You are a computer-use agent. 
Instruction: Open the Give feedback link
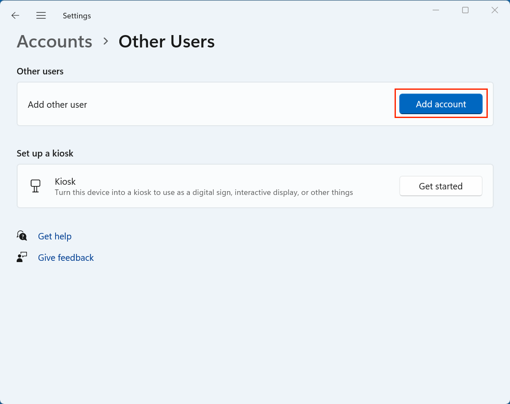tap(66, 258)
